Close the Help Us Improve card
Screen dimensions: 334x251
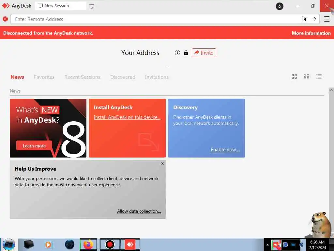(x=162, y=163)
